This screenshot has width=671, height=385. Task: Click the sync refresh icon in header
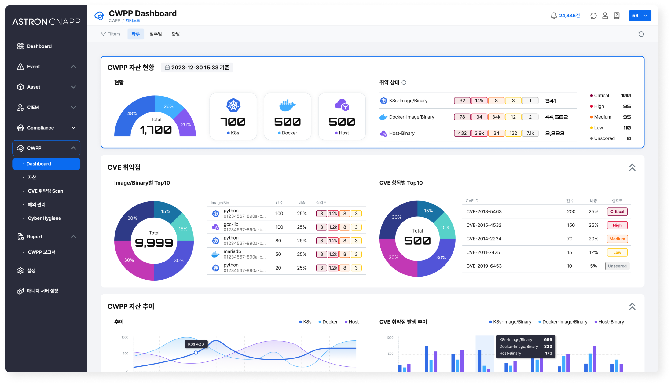click(593, 16)
